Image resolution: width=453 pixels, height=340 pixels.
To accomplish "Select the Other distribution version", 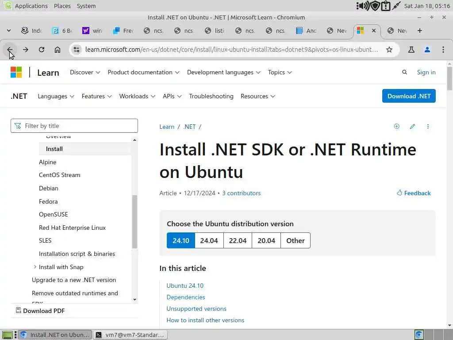I will pyautogui.click(x=296, y=240).
